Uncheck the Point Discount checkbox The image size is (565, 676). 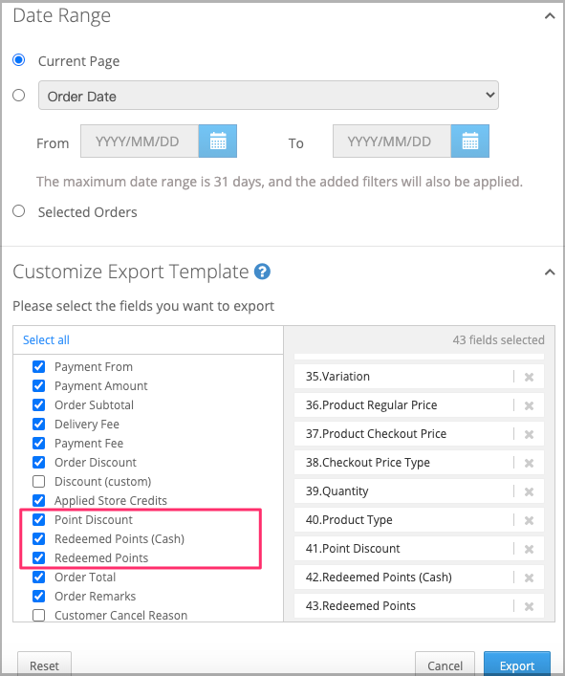click(39, 519)
